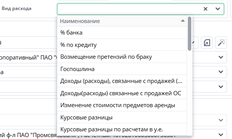
Task: Pick 'Изменение стоимости предметов аренды'
Action: pyautogui.click(x=122, y=105)
